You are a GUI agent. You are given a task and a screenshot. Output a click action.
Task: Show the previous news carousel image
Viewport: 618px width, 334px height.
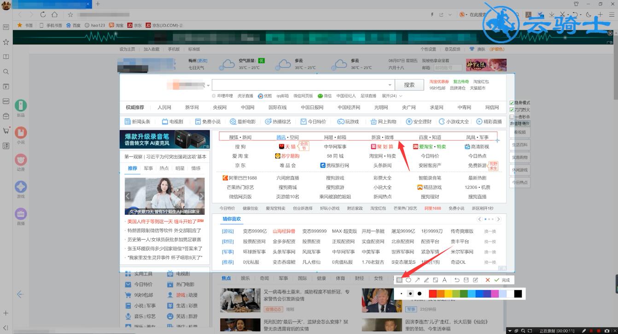128,196
